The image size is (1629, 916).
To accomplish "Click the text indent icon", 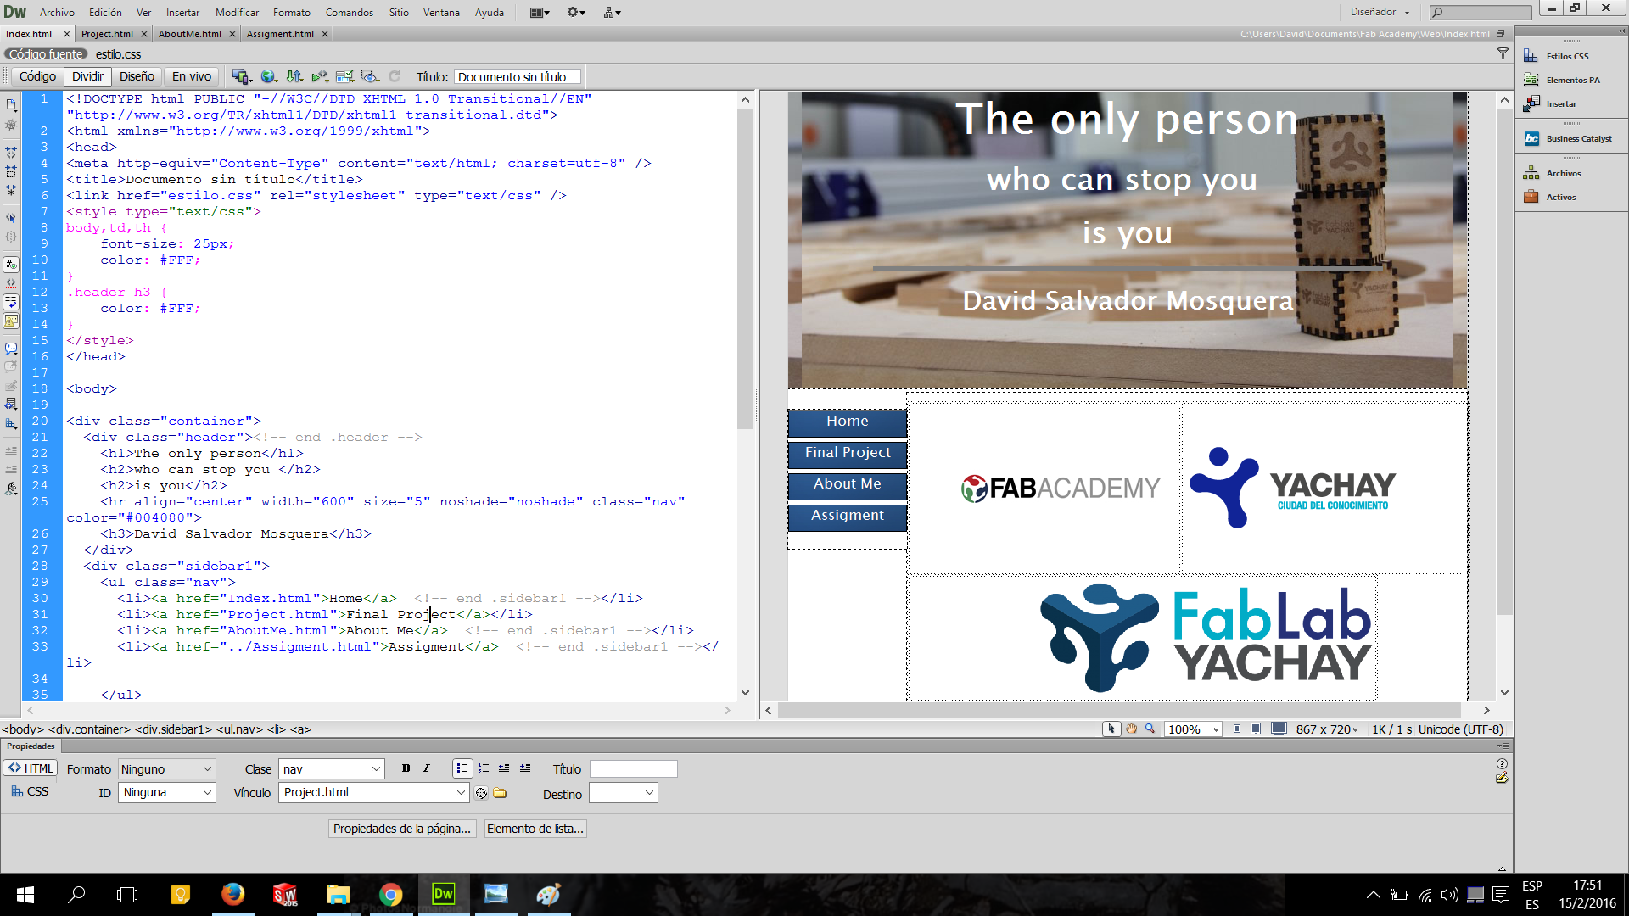I will (x=525, y=768).
